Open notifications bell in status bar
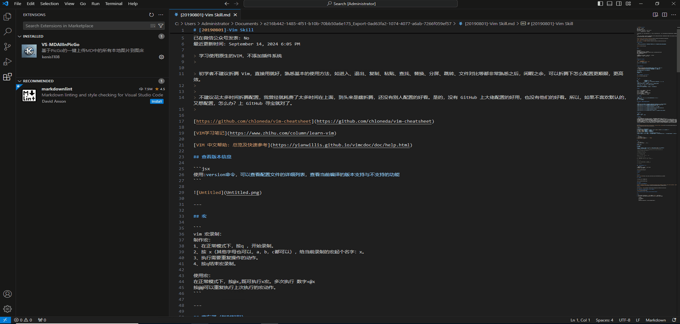680x324 pixels. 674,320
